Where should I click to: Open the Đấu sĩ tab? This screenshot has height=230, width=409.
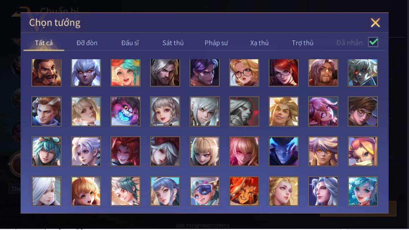(x=130, y=43)
